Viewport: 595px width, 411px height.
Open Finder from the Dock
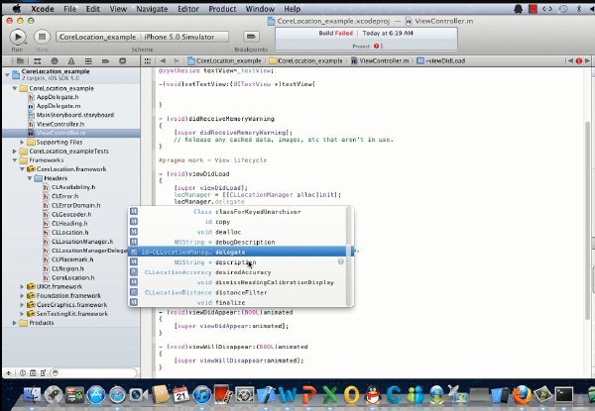[x=33, y=395]
